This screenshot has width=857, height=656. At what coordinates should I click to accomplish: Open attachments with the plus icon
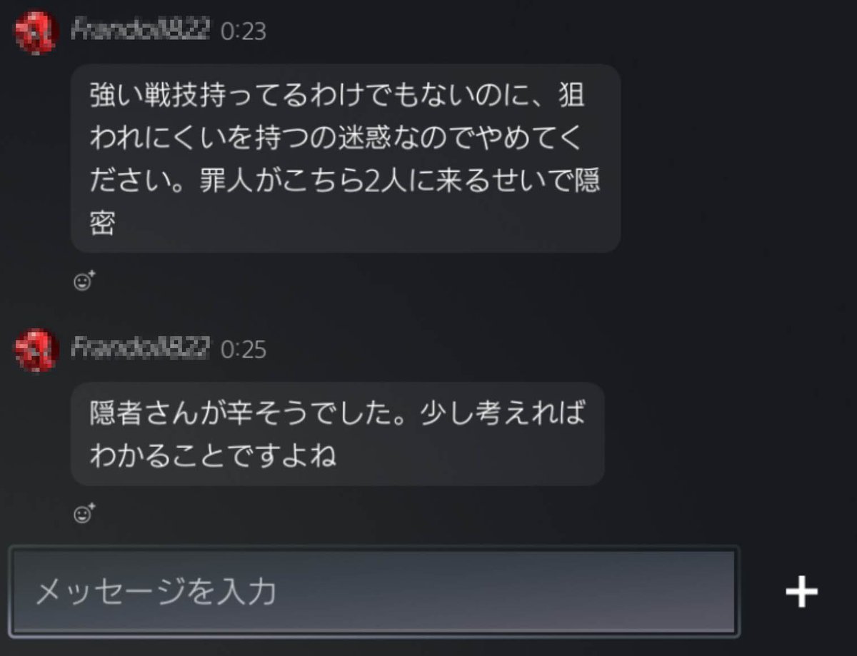801,592
